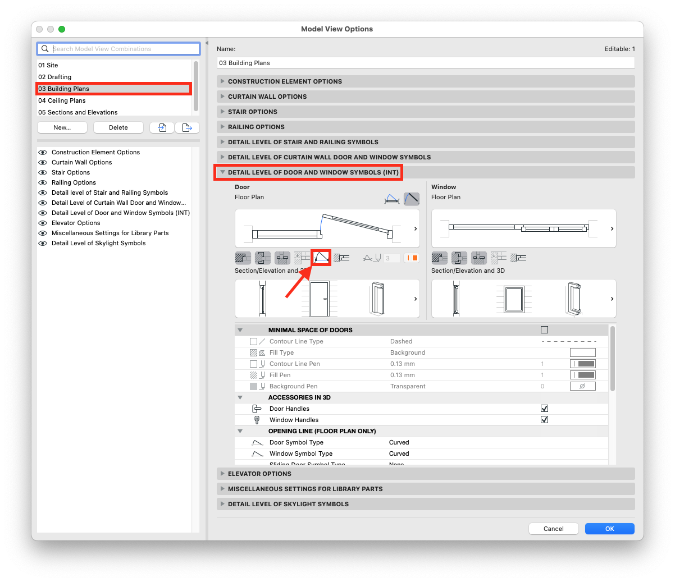Uncheck the Door Handles checkbox
The height and width of the screenshot is (582, 675).
[x=544, y=409]
